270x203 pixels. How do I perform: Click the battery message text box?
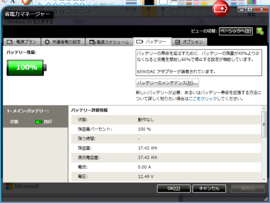coord(199,63)
